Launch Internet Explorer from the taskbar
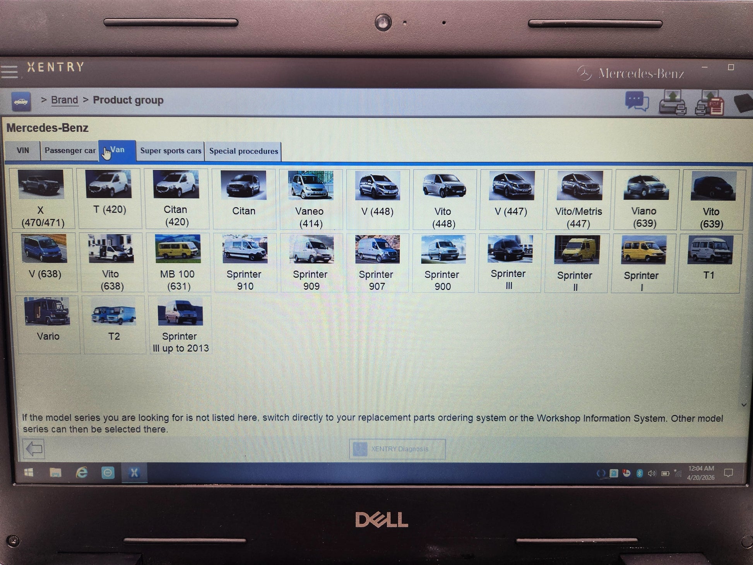This screenshot has height=565, width=753. tap(82, 473)
